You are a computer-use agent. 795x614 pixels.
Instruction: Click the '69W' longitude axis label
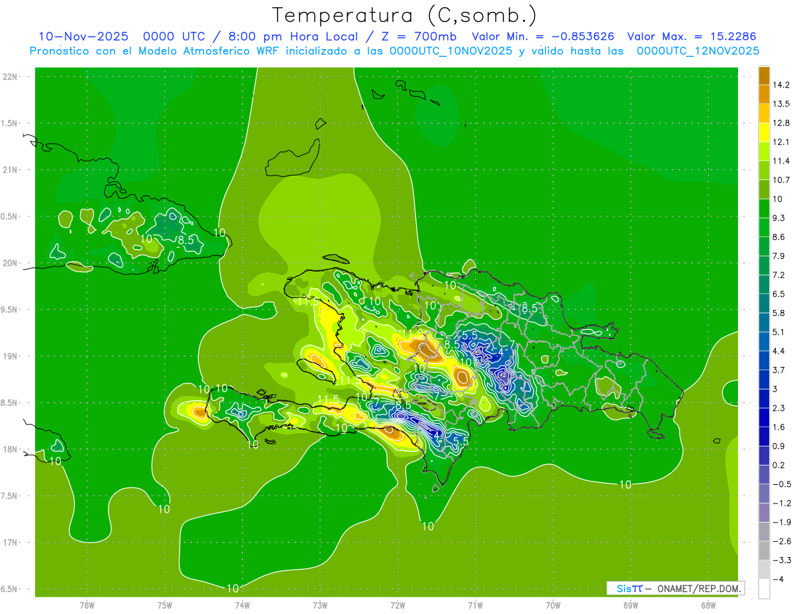(631, 604)
